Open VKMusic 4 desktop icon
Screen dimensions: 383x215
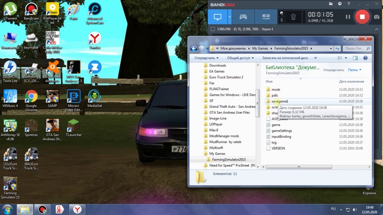[10, 99]
